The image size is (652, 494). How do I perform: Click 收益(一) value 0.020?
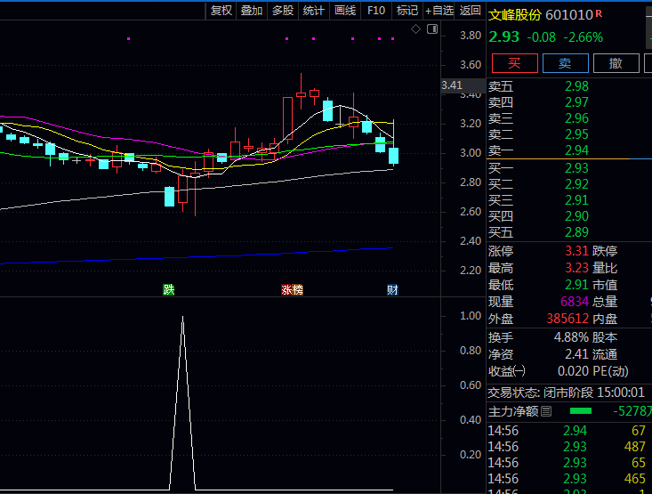tap(573, 371)
